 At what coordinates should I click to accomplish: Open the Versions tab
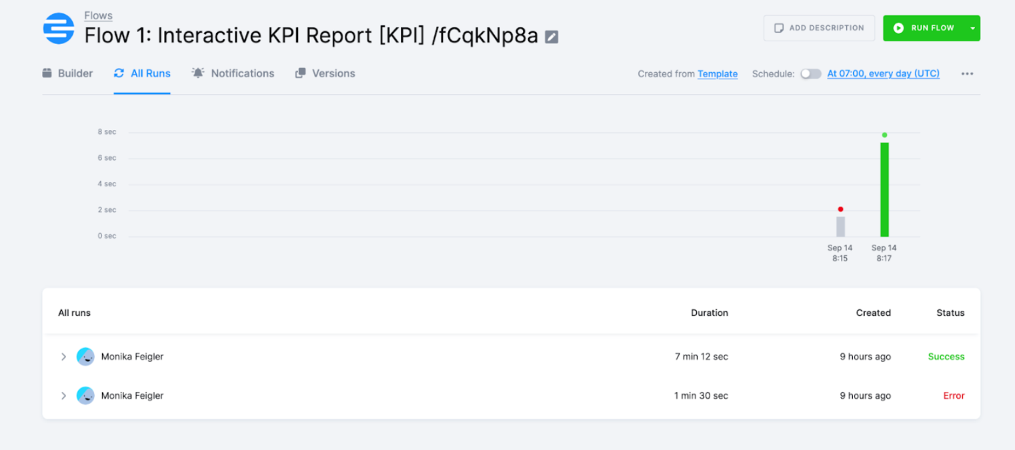pyautogui.click(x=333, y=73)
